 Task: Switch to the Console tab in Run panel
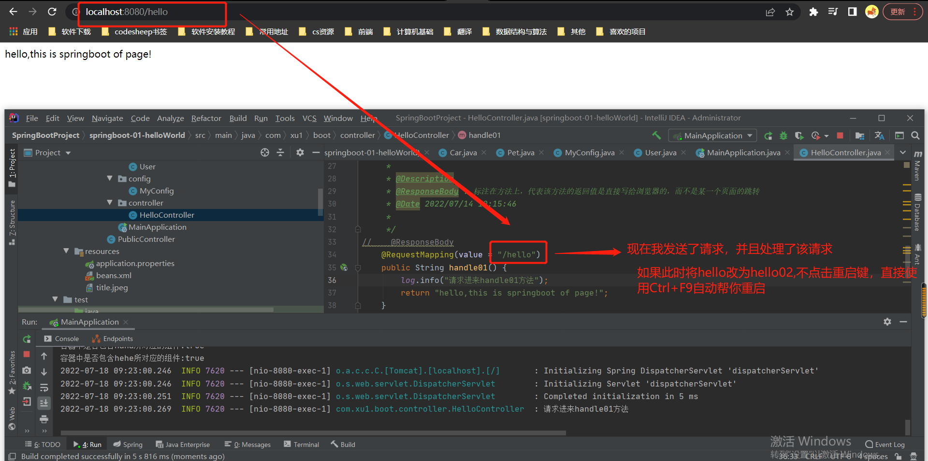(x=61, y=339)
